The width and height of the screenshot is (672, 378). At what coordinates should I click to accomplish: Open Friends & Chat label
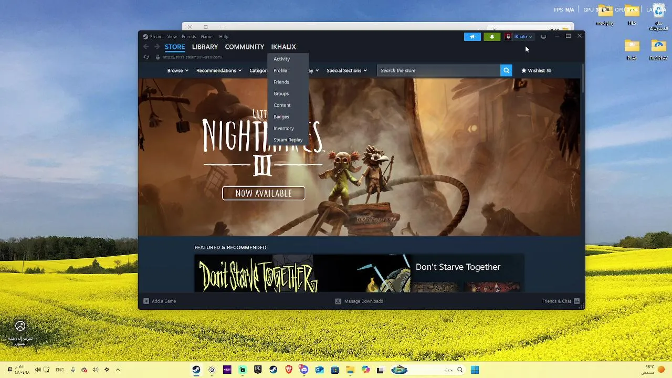click(x=556, y=301)
